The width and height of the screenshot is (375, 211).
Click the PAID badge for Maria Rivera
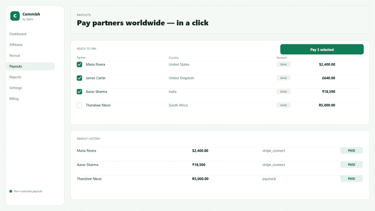351,150
